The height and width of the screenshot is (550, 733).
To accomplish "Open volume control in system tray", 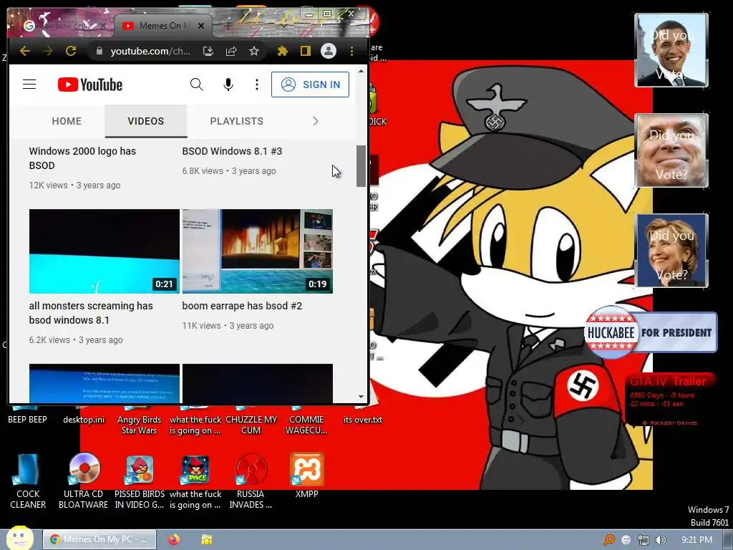I will (x=660, y=540).
